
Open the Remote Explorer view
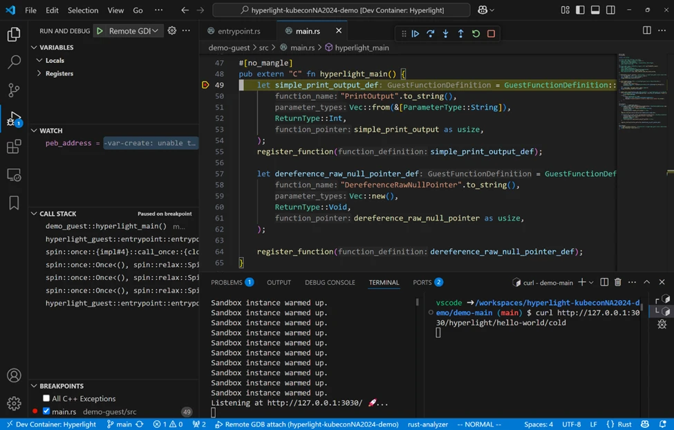coord(14,175)
